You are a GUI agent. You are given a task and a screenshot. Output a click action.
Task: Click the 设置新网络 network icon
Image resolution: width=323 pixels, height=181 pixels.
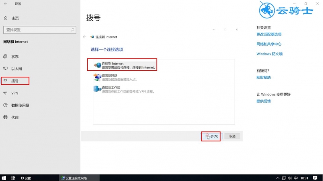(97, 77)
